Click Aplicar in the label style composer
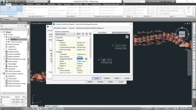Screen dimensions: 196x110 pyautogui.click(x=117, y=78)
